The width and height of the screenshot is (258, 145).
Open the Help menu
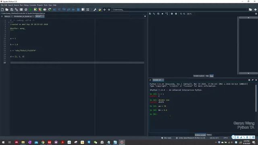[x=54, y=5]
